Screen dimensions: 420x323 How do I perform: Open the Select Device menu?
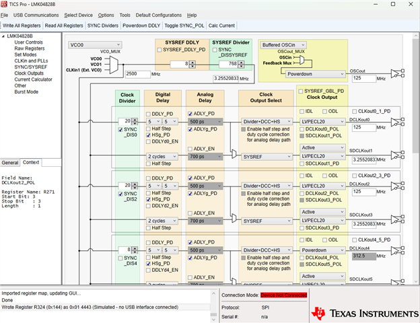78,15
